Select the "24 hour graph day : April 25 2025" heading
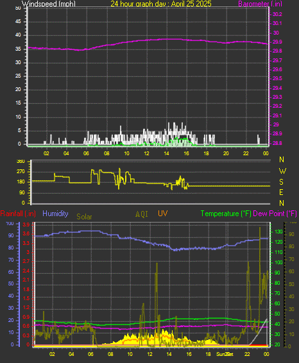 click(161, 3)
